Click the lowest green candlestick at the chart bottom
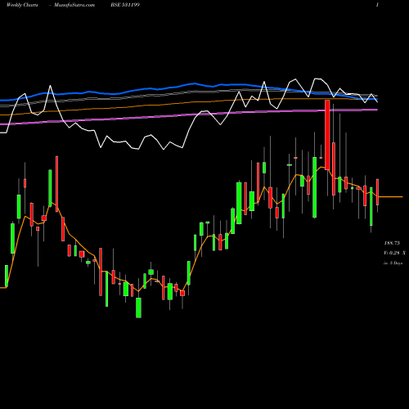This screenshot has height=409, width=409. tap(138, 308)
